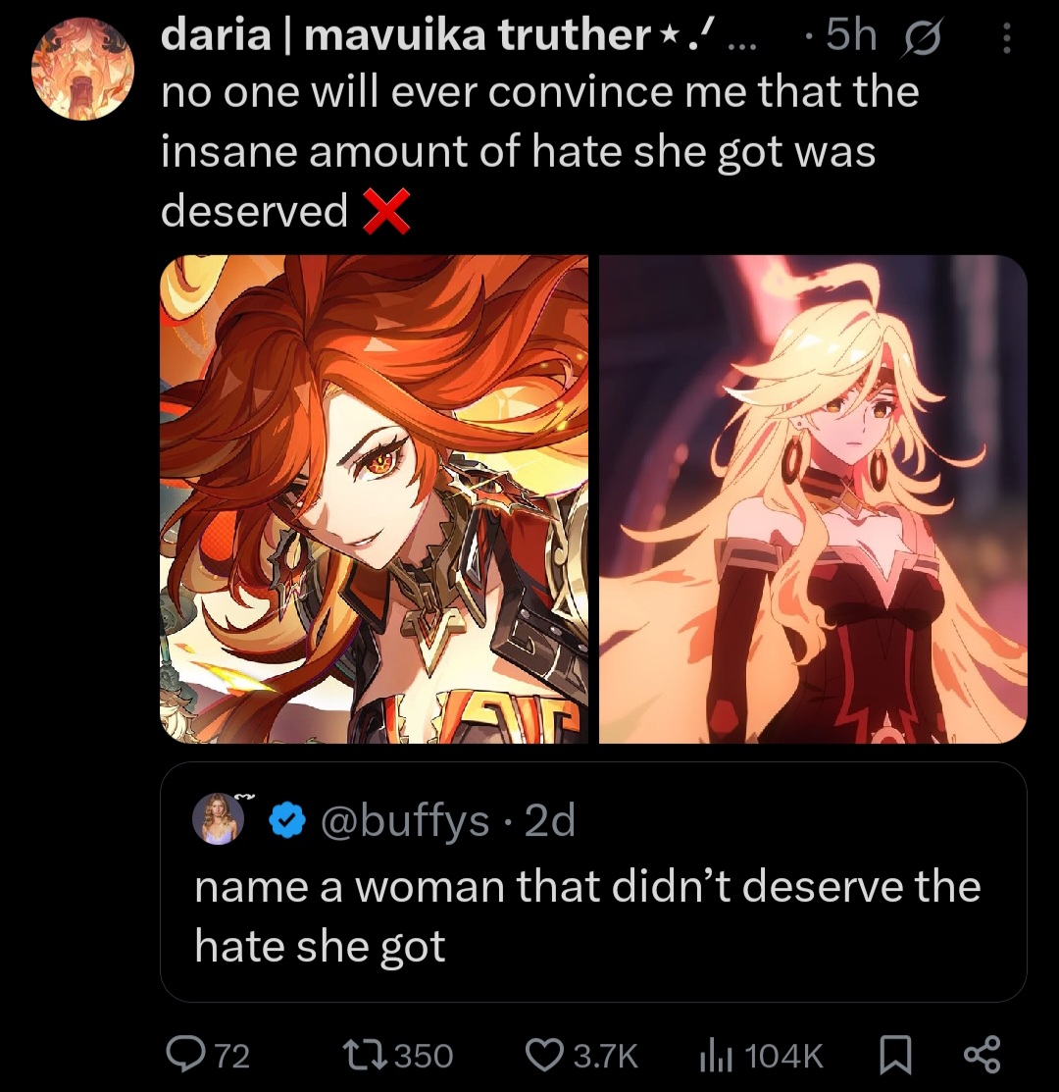Bookmark this tweet

(x=895, y=1055)
